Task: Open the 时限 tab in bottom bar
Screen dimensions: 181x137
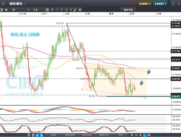Action: pos(53,135)
